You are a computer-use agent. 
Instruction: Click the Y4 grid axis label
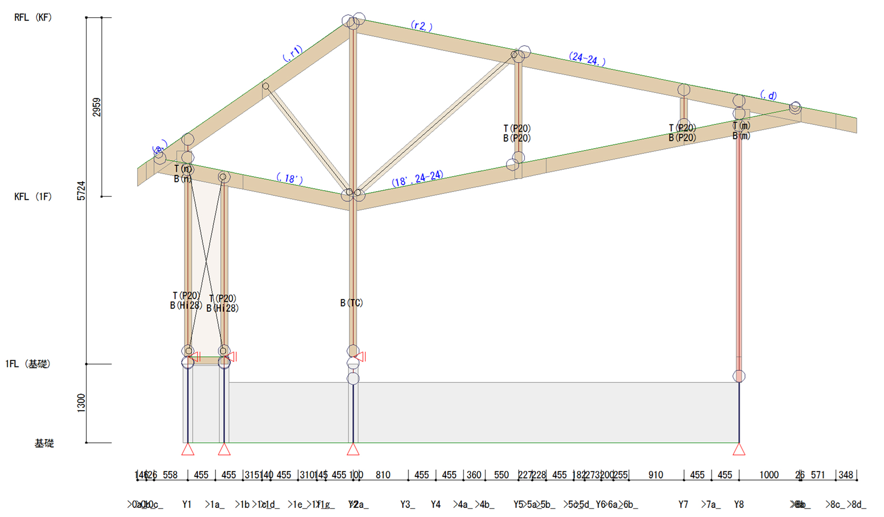coord(435,504)
